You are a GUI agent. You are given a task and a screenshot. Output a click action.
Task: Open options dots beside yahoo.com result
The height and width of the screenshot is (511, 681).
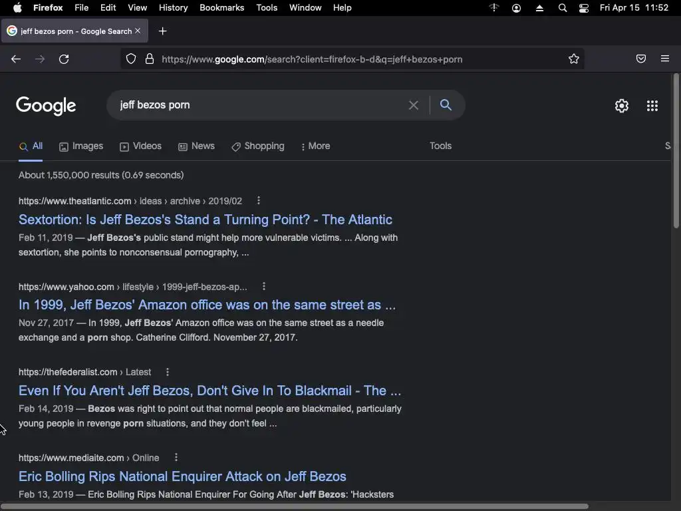tap(264, 286)
